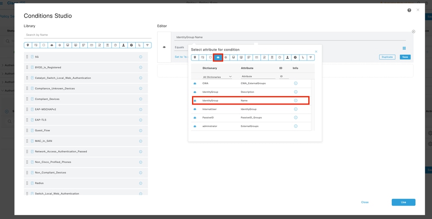The height and width of the screenshot is (219, 432).
Task: Select location pin filter in attribute popup
Action: point(195,57)
